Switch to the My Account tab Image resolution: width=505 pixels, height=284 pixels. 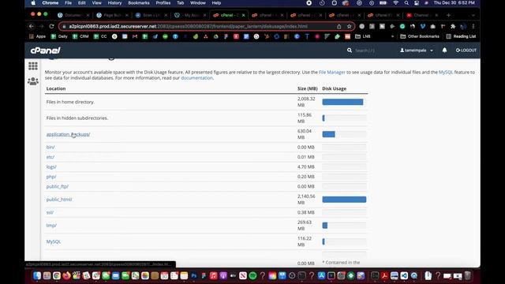[x=190, y=15]
